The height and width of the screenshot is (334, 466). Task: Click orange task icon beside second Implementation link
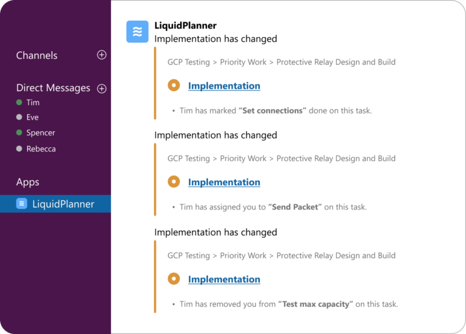[174, 182]
